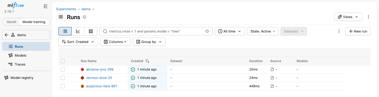Open the Experiments breadcrumb link
This screenshot has height=97, width=379.
tap(66, 9)
